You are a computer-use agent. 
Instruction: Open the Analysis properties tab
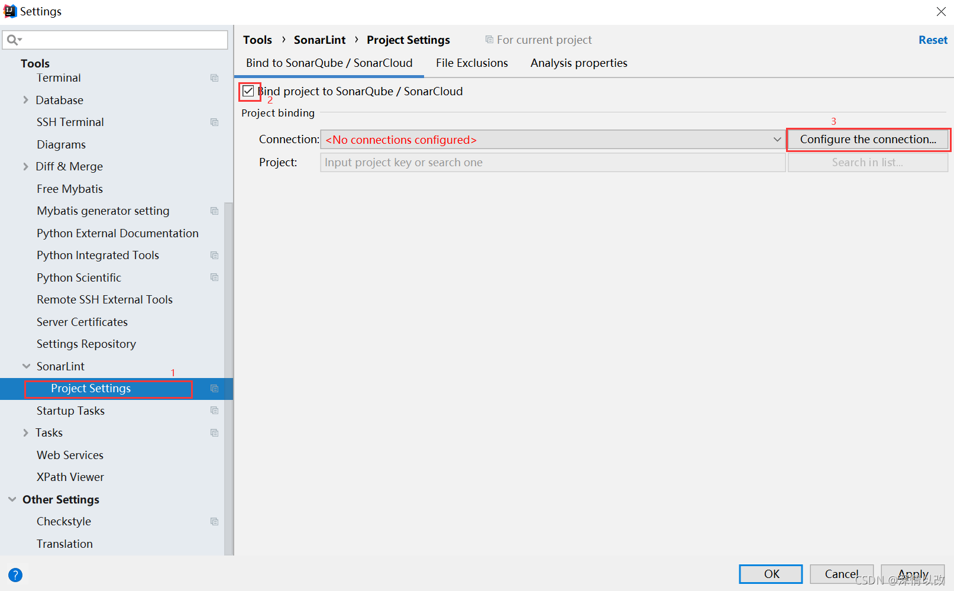[x=579, y=63]
